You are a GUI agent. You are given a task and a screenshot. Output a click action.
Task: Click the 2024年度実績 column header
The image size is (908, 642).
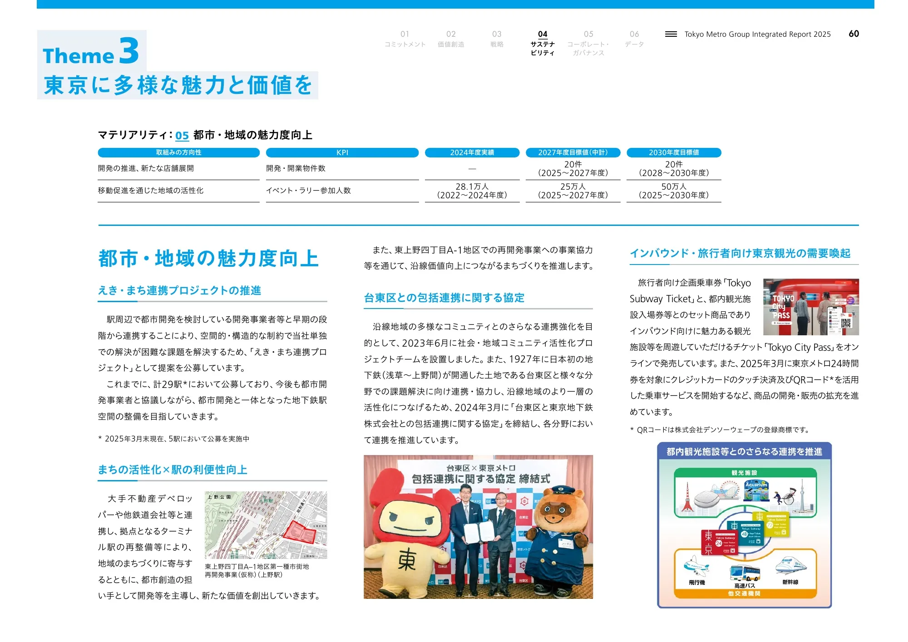pos(472,152)
